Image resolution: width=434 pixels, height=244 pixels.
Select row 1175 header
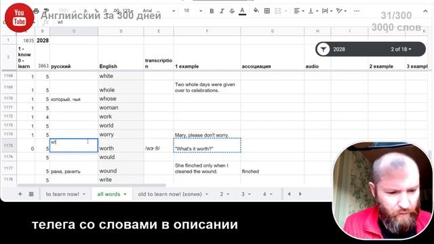[9, 146]
